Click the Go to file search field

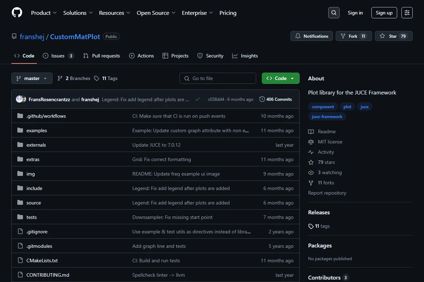click(x=218, y=78)
